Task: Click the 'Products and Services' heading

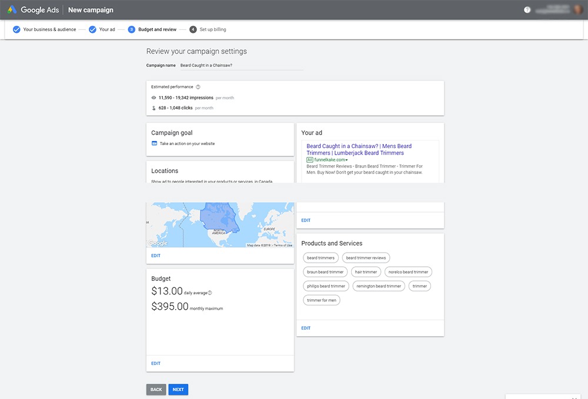Action: 332,243
